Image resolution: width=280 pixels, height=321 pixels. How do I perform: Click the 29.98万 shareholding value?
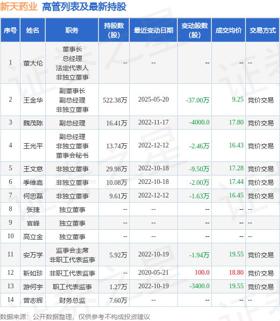tap(117, 168)
